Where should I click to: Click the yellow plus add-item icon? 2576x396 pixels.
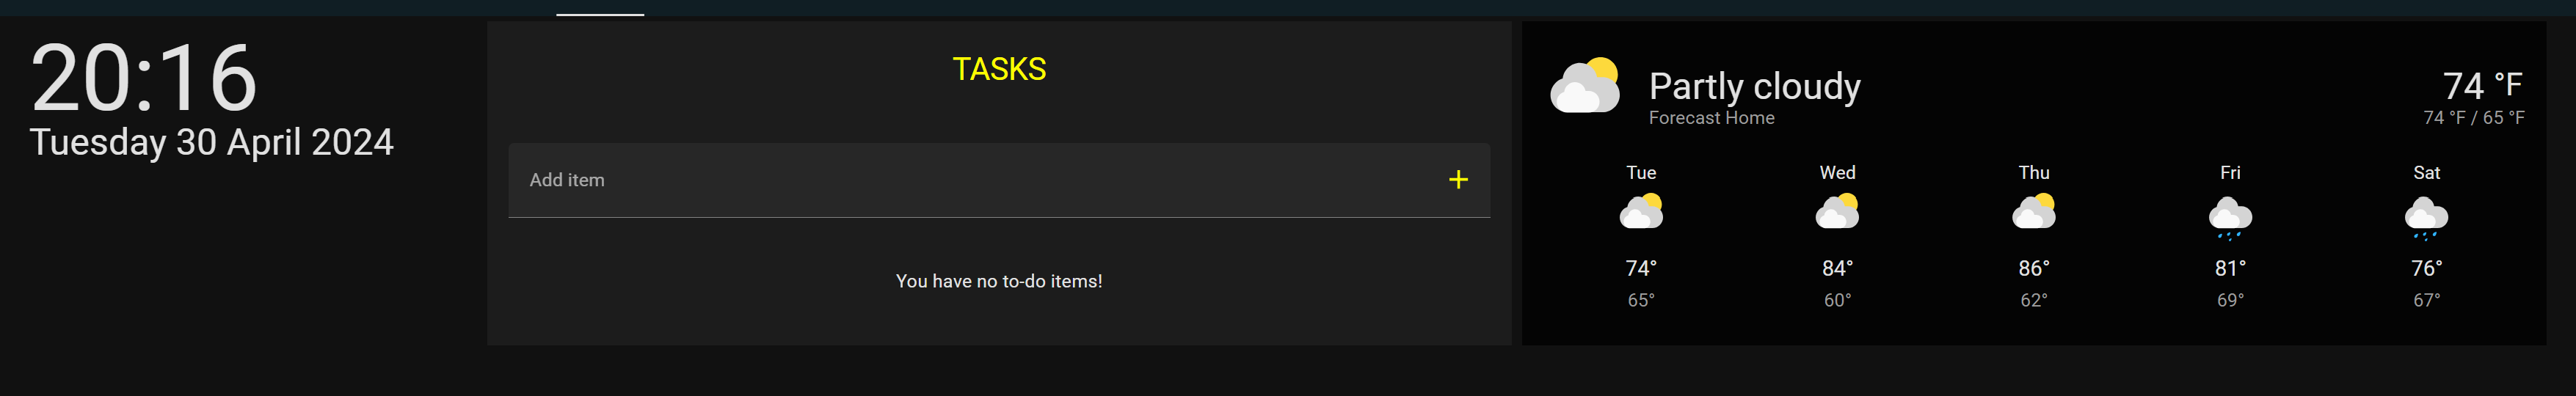click(x=1458, y=180)
